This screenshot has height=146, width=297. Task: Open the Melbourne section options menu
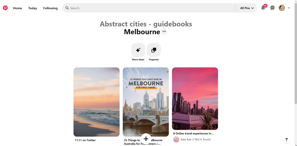(x=164, y=31)
